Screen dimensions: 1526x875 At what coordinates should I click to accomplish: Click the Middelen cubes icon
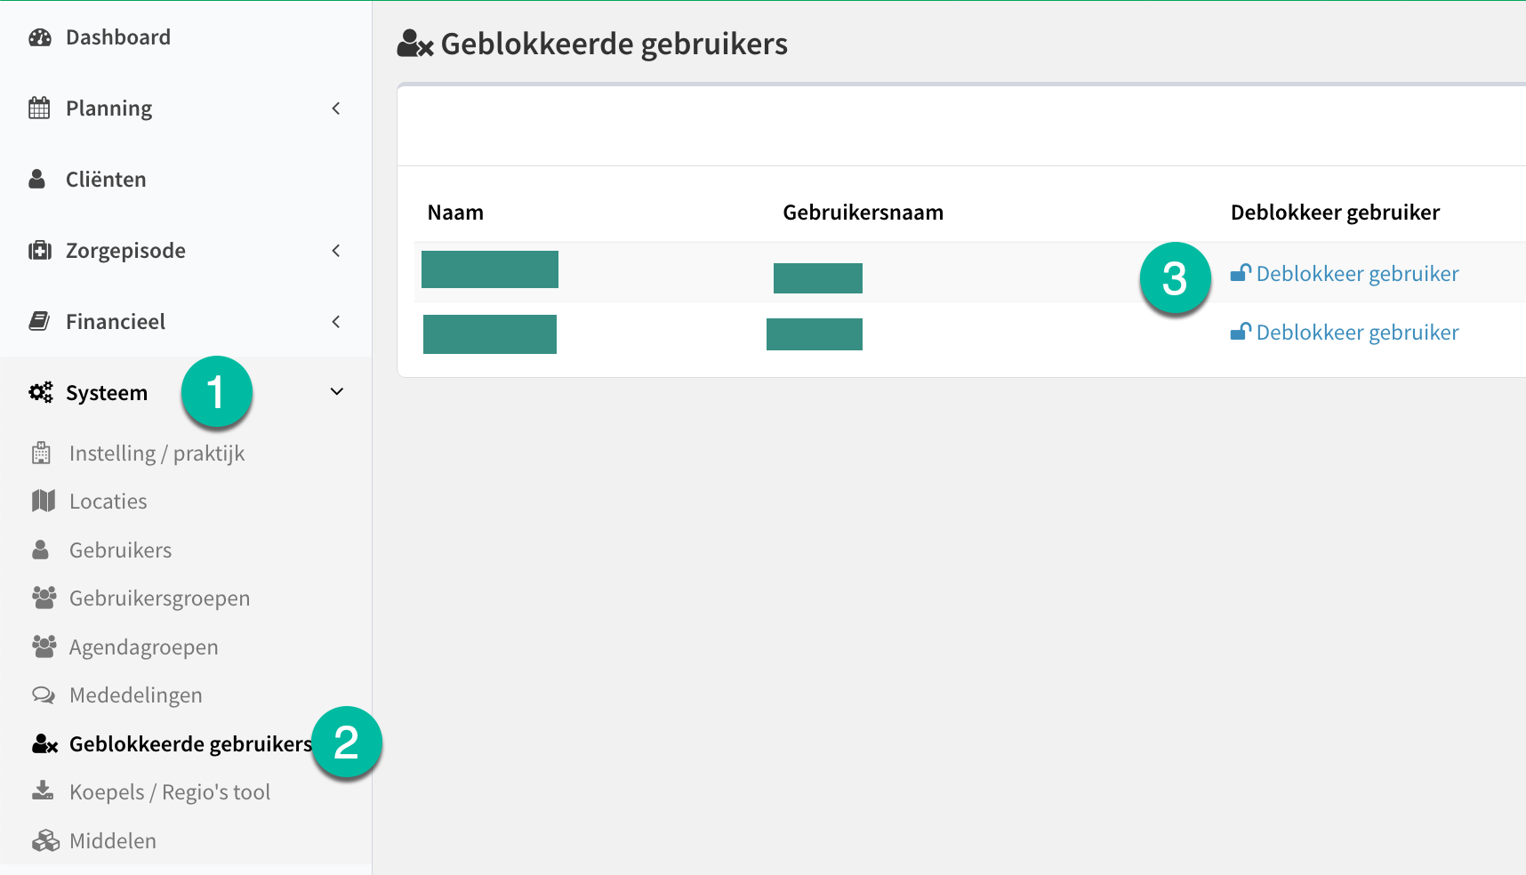coord(45,840)
